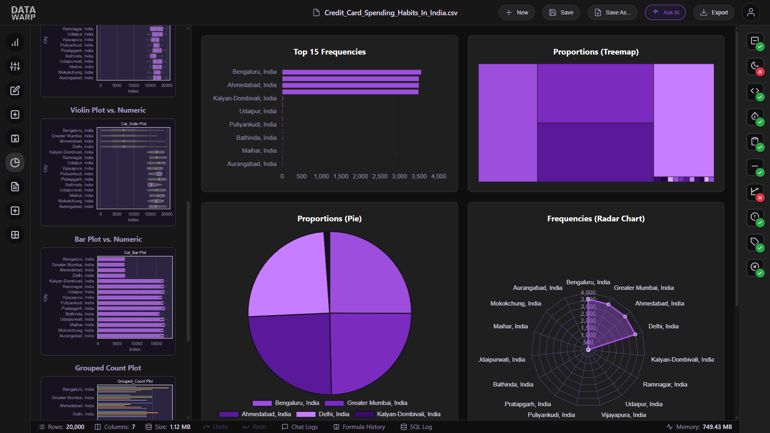The width and height of the screenshot is (770, 433).
Task: Open the grid table view
Action: pyautogui.click(x=15, y=235)
